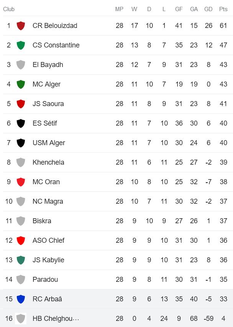Screen dimensions: 233x327
Task: Click the MP column header
Action: tap(119, 9)
